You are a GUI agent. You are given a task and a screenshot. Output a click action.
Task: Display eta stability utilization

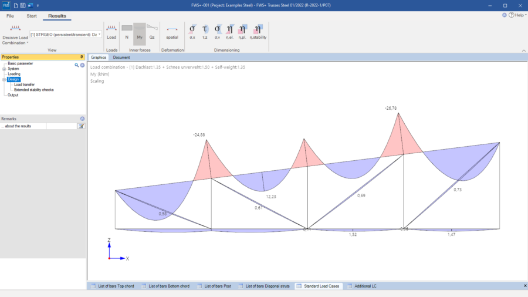tap(258, 32)
